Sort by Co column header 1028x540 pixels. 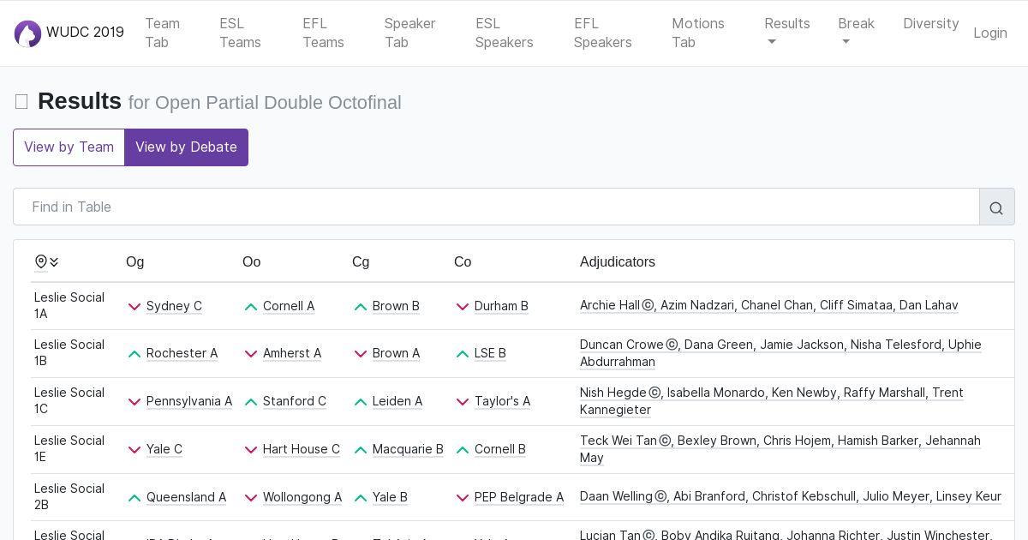click(463, 262)
